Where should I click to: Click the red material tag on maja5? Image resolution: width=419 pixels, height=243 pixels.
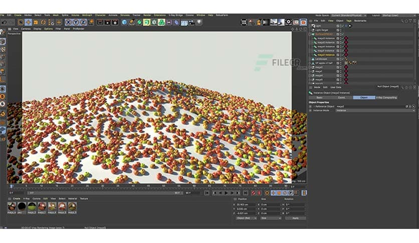pyautogui.click(x=346, y=79)
